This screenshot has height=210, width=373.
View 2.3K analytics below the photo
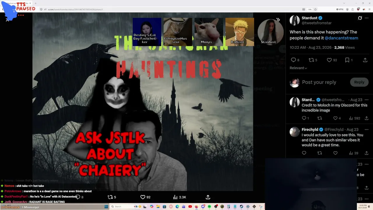[180, 197]
